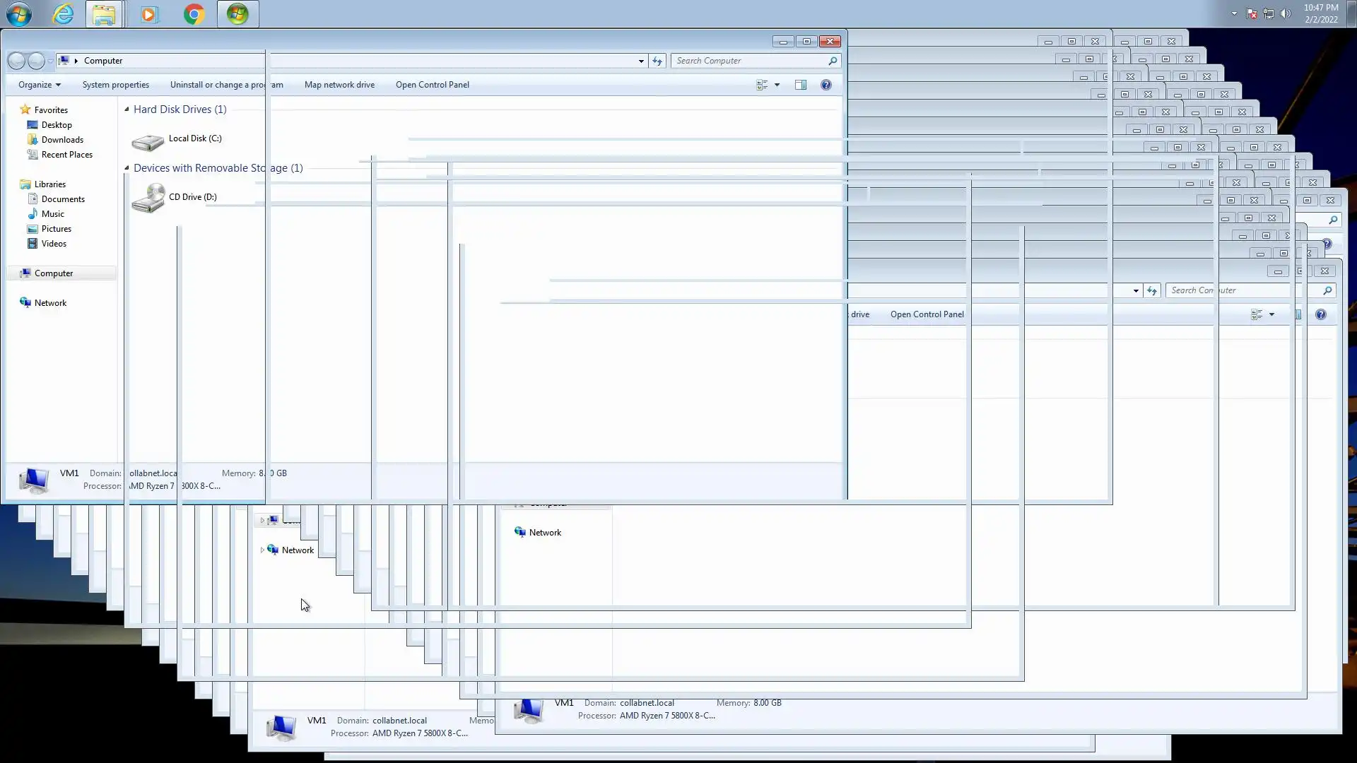This screenshot has height=763, width=1357.
Task: Collapse Devices with Removable Storage group
Action: click(x=127, y=168)
